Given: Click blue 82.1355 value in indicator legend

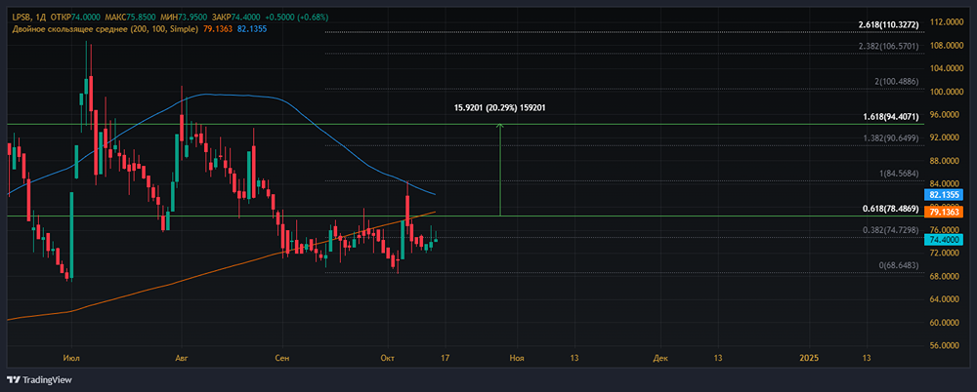Looking at the screenshot, I should [x=253, y=28].
